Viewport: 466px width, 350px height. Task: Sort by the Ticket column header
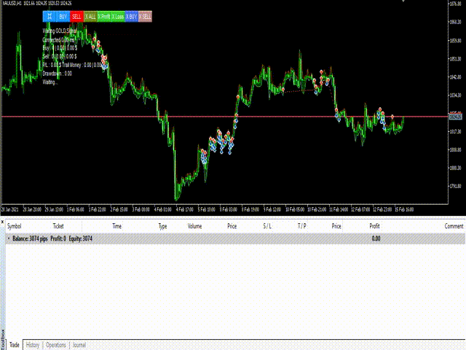[x=58, y=226]
